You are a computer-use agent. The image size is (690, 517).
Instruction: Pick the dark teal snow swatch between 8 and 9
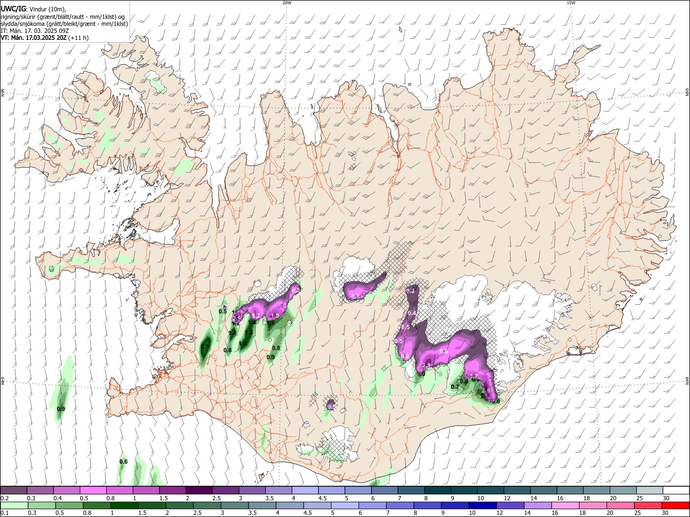pyautogui.click(x=437, y=490)
